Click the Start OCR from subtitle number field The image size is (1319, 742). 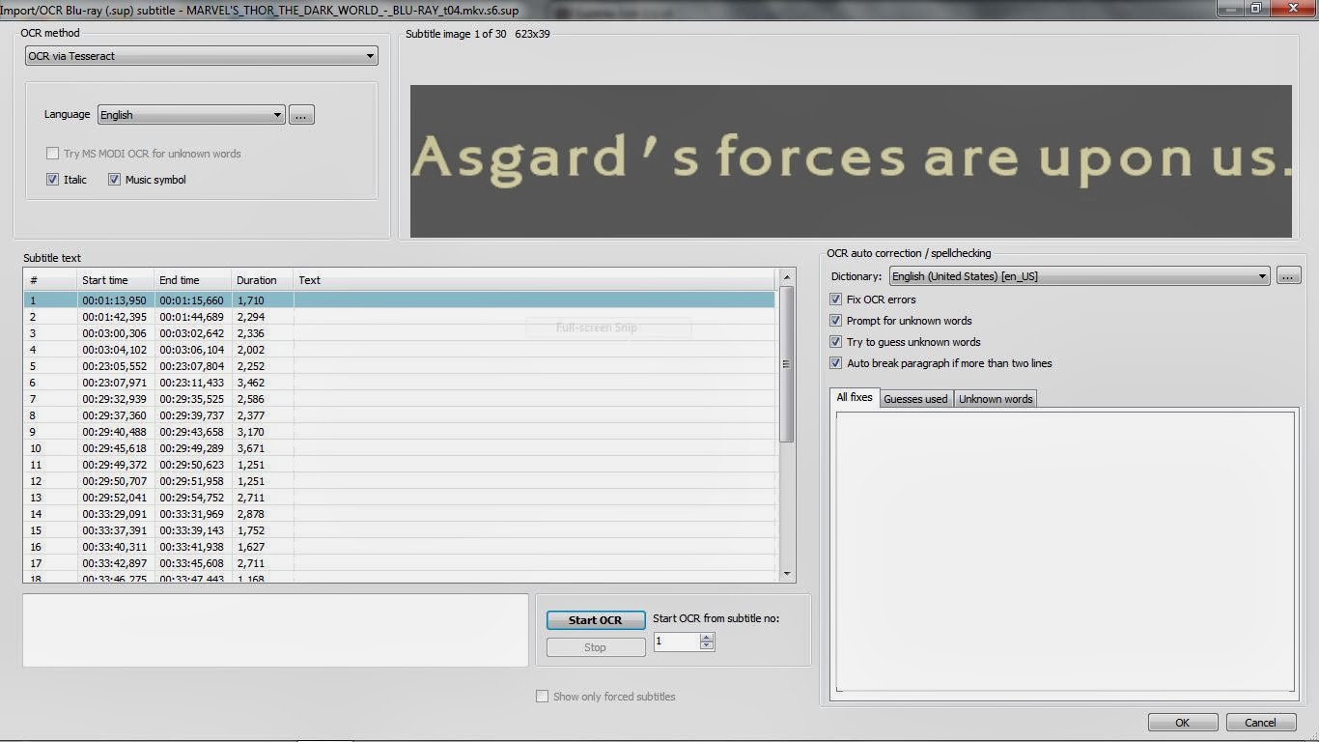(x=678, y=642)
